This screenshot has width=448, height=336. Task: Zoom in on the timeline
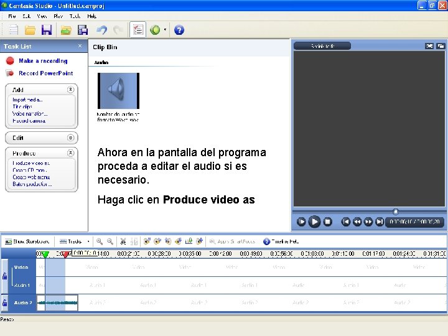[100, 241]
